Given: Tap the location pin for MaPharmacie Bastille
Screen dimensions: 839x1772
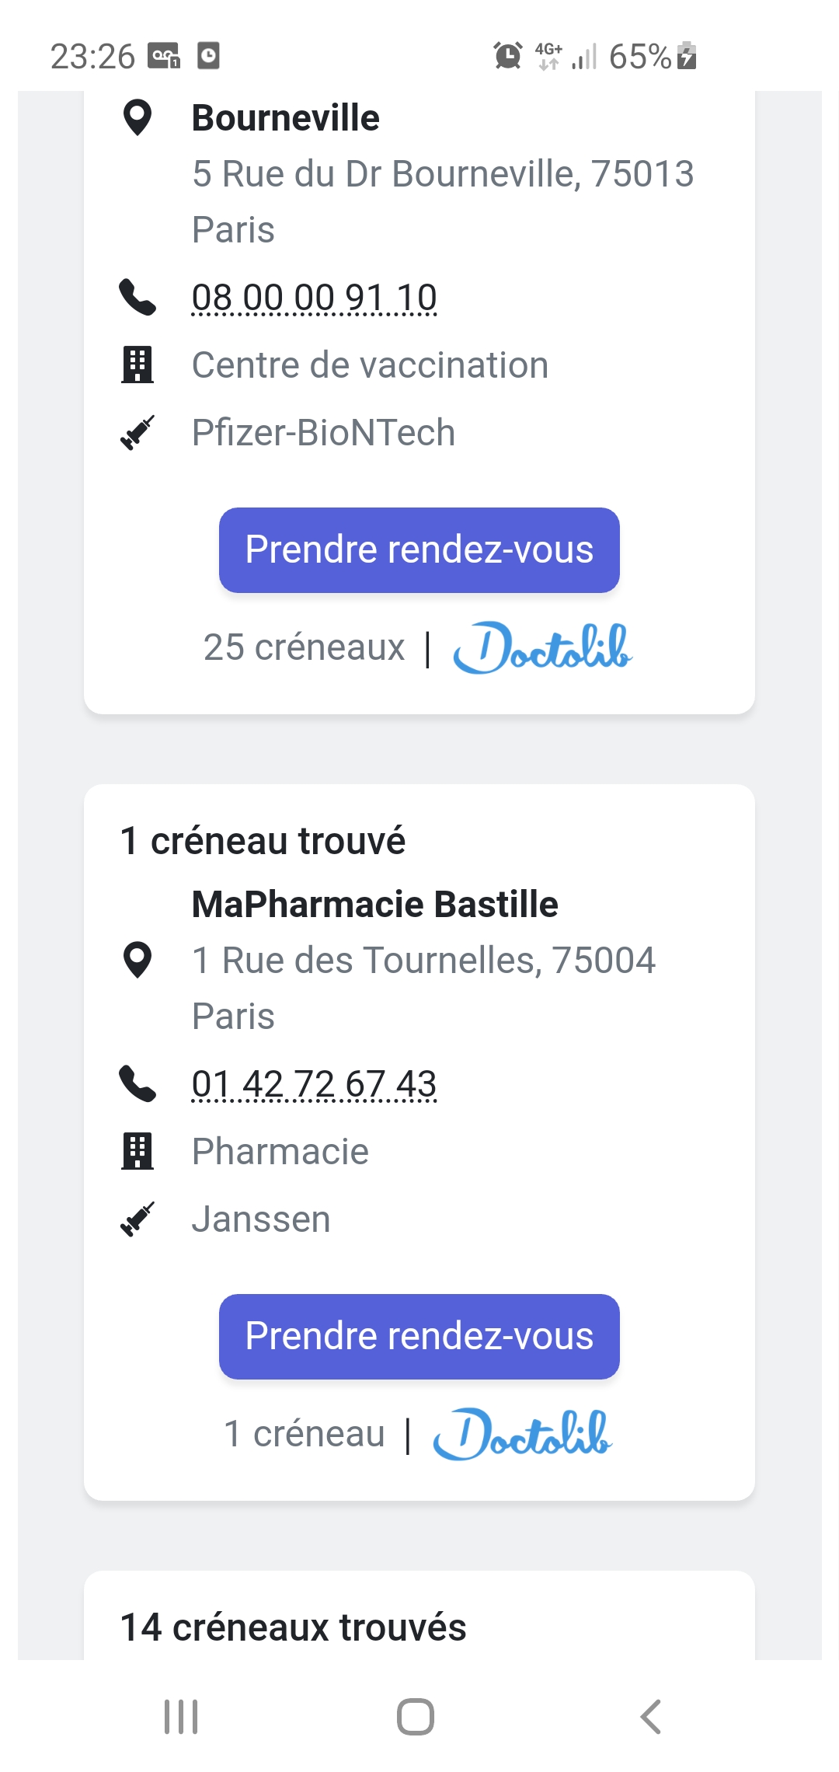Looking at the screenshot, I should 138,960.
